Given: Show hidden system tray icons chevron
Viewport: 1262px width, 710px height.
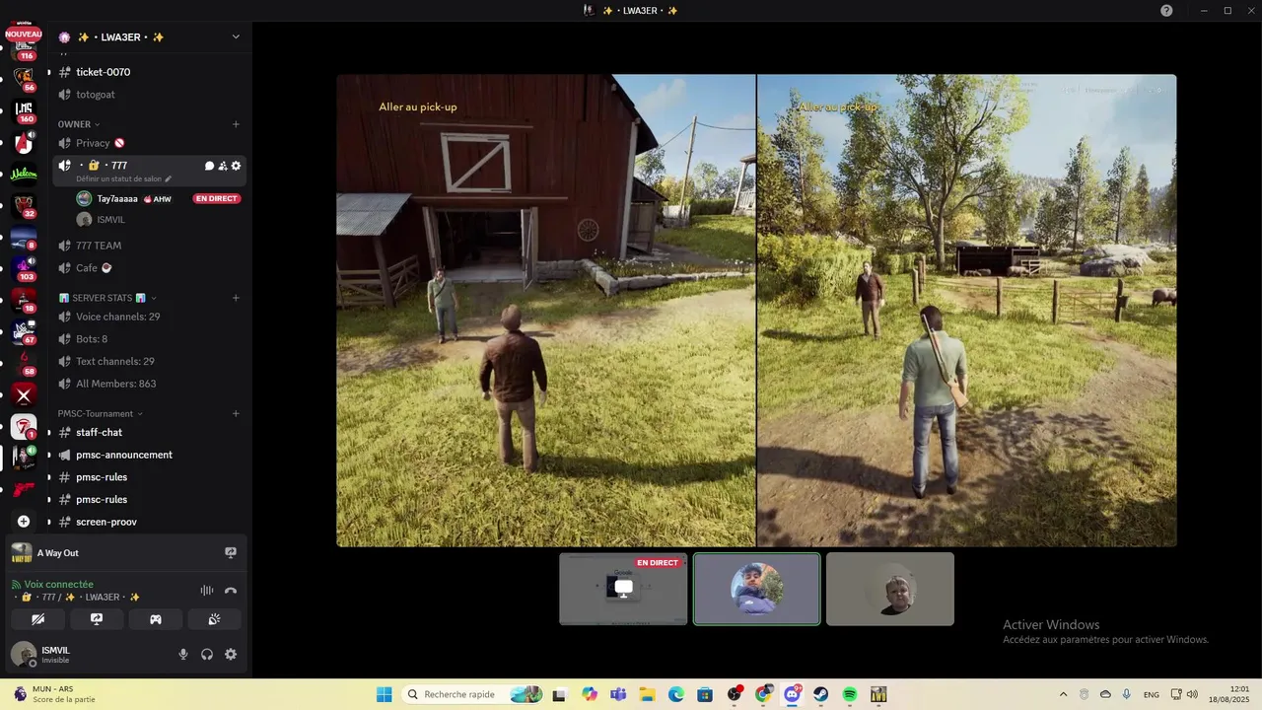Looking at the screenshot, I should (x=1063, y=694).
